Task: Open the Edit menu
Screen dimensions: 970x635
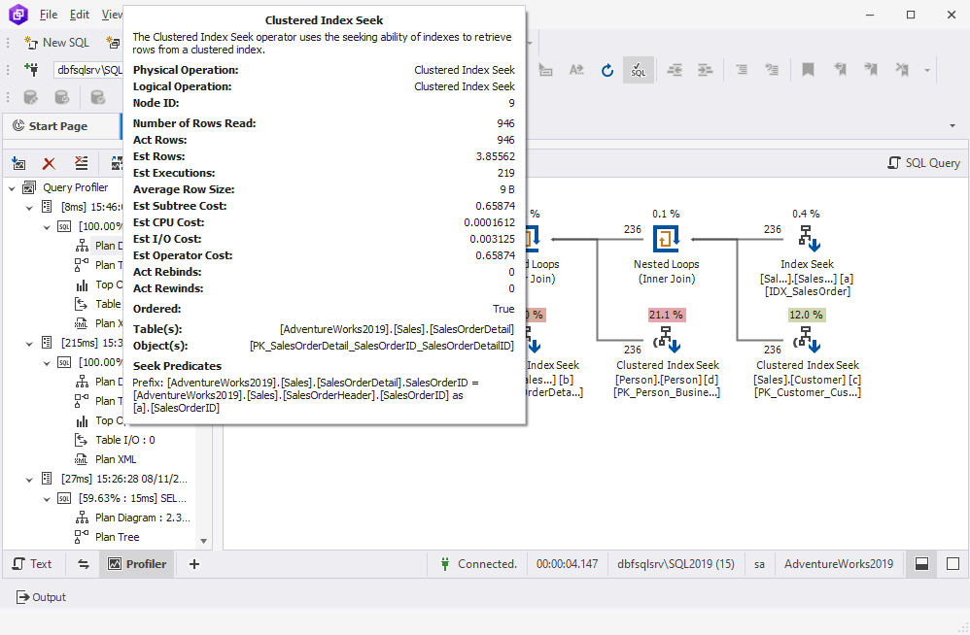Action: [79, 15]
